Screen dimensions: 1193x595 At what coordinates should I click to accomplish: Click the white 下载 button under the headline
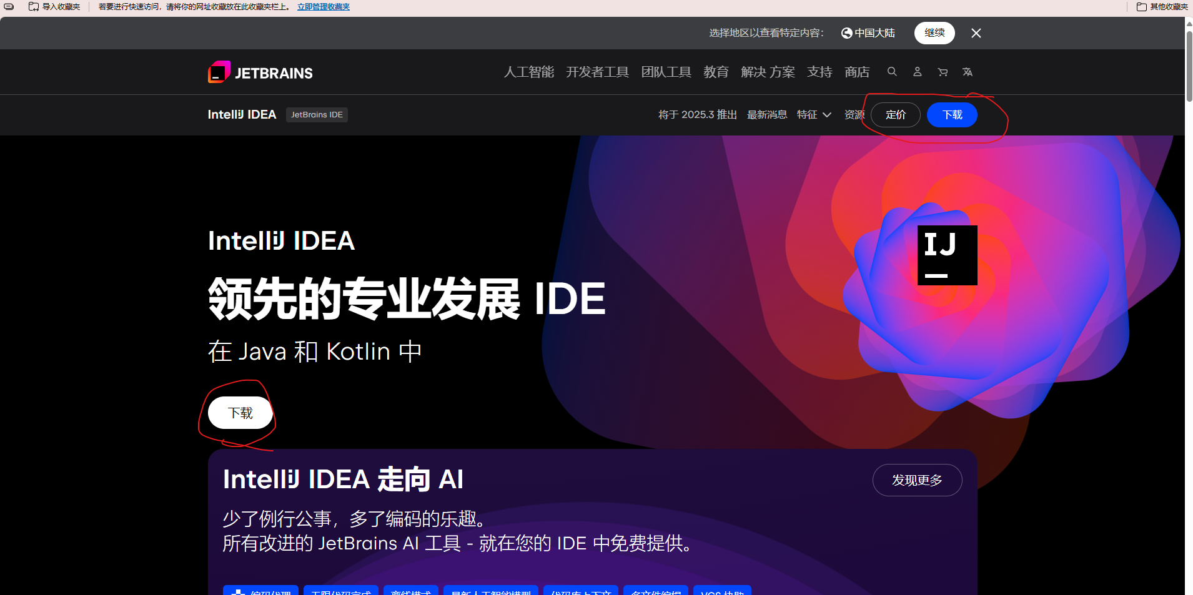240,413
